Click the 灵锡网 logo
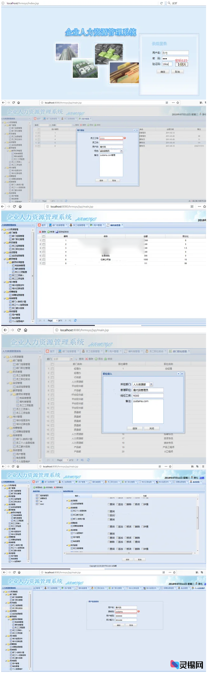 point(187,664)
